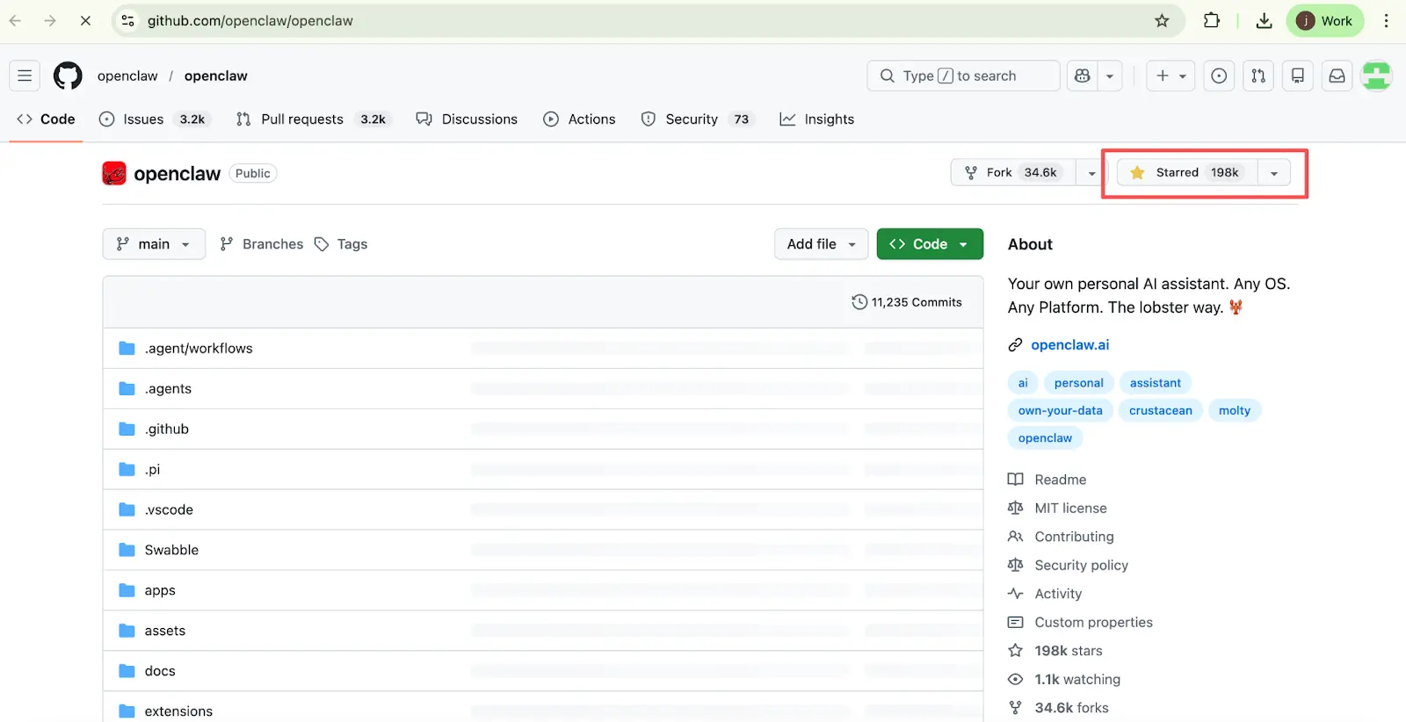Unstar the repository via the Starred button
This screenshot has height=722, width=1406.
pos(1187,173)
